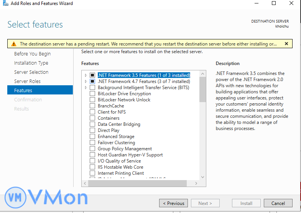Click the horizontal scrollbar right arrow
The width and height of the screenshot is (301, 213).
tap(196, 184)
